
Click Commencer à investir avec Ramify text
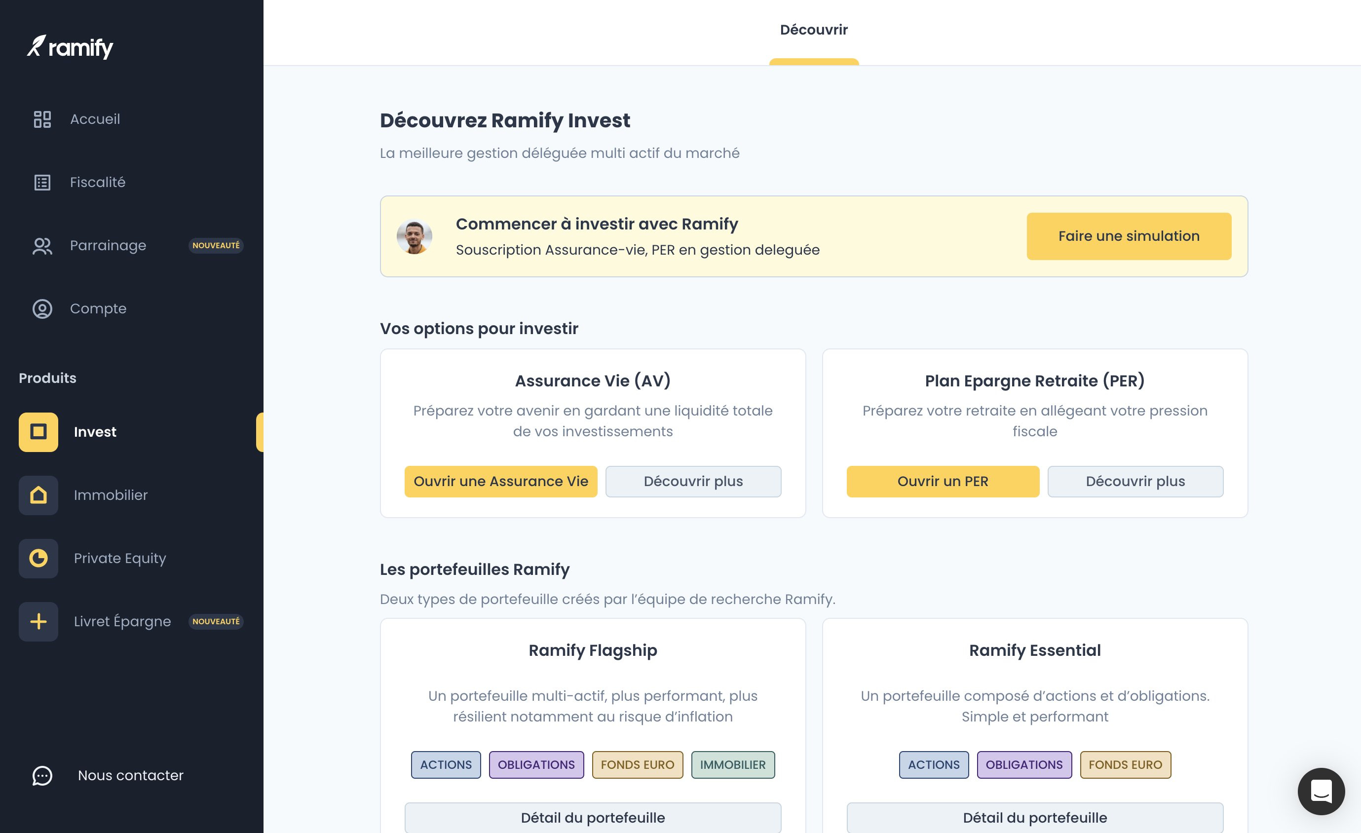[597, 224]
